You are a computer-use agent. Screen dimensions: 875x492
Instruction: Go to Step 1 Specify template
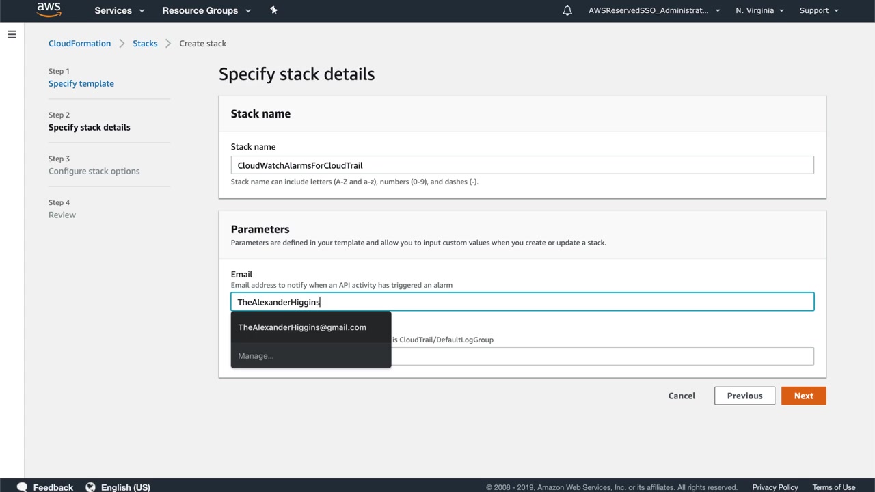point(81,83)
